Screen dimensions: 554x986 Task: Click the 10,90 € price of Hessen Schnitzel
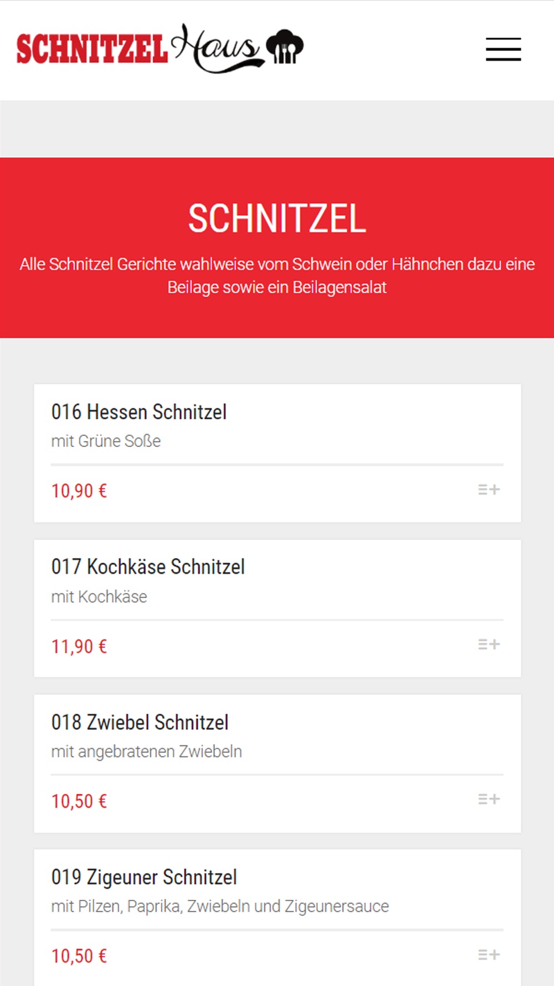tap(79, 491)
